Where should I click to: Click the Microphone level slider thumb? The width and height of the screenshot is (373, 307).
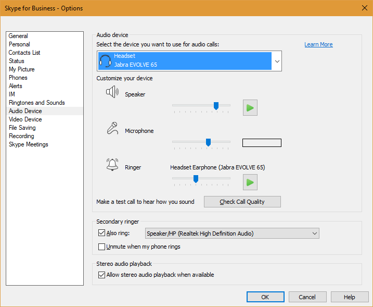[208, 142]
